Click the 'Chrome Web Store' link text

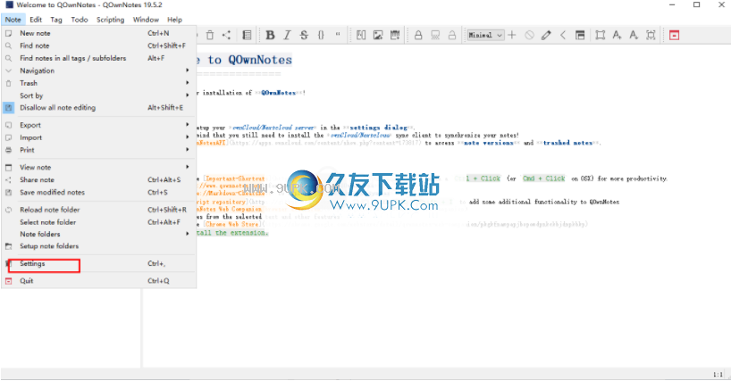coord(231,224)
